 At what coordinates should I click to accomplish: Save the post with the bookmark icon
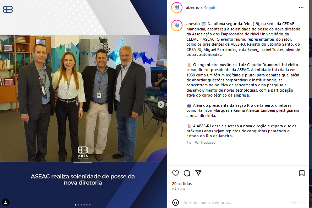[x=302, y=173]
